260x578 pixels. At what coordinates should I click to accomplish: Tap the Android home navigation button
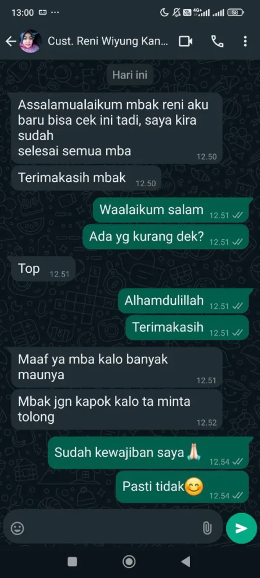tap(129, 562)
